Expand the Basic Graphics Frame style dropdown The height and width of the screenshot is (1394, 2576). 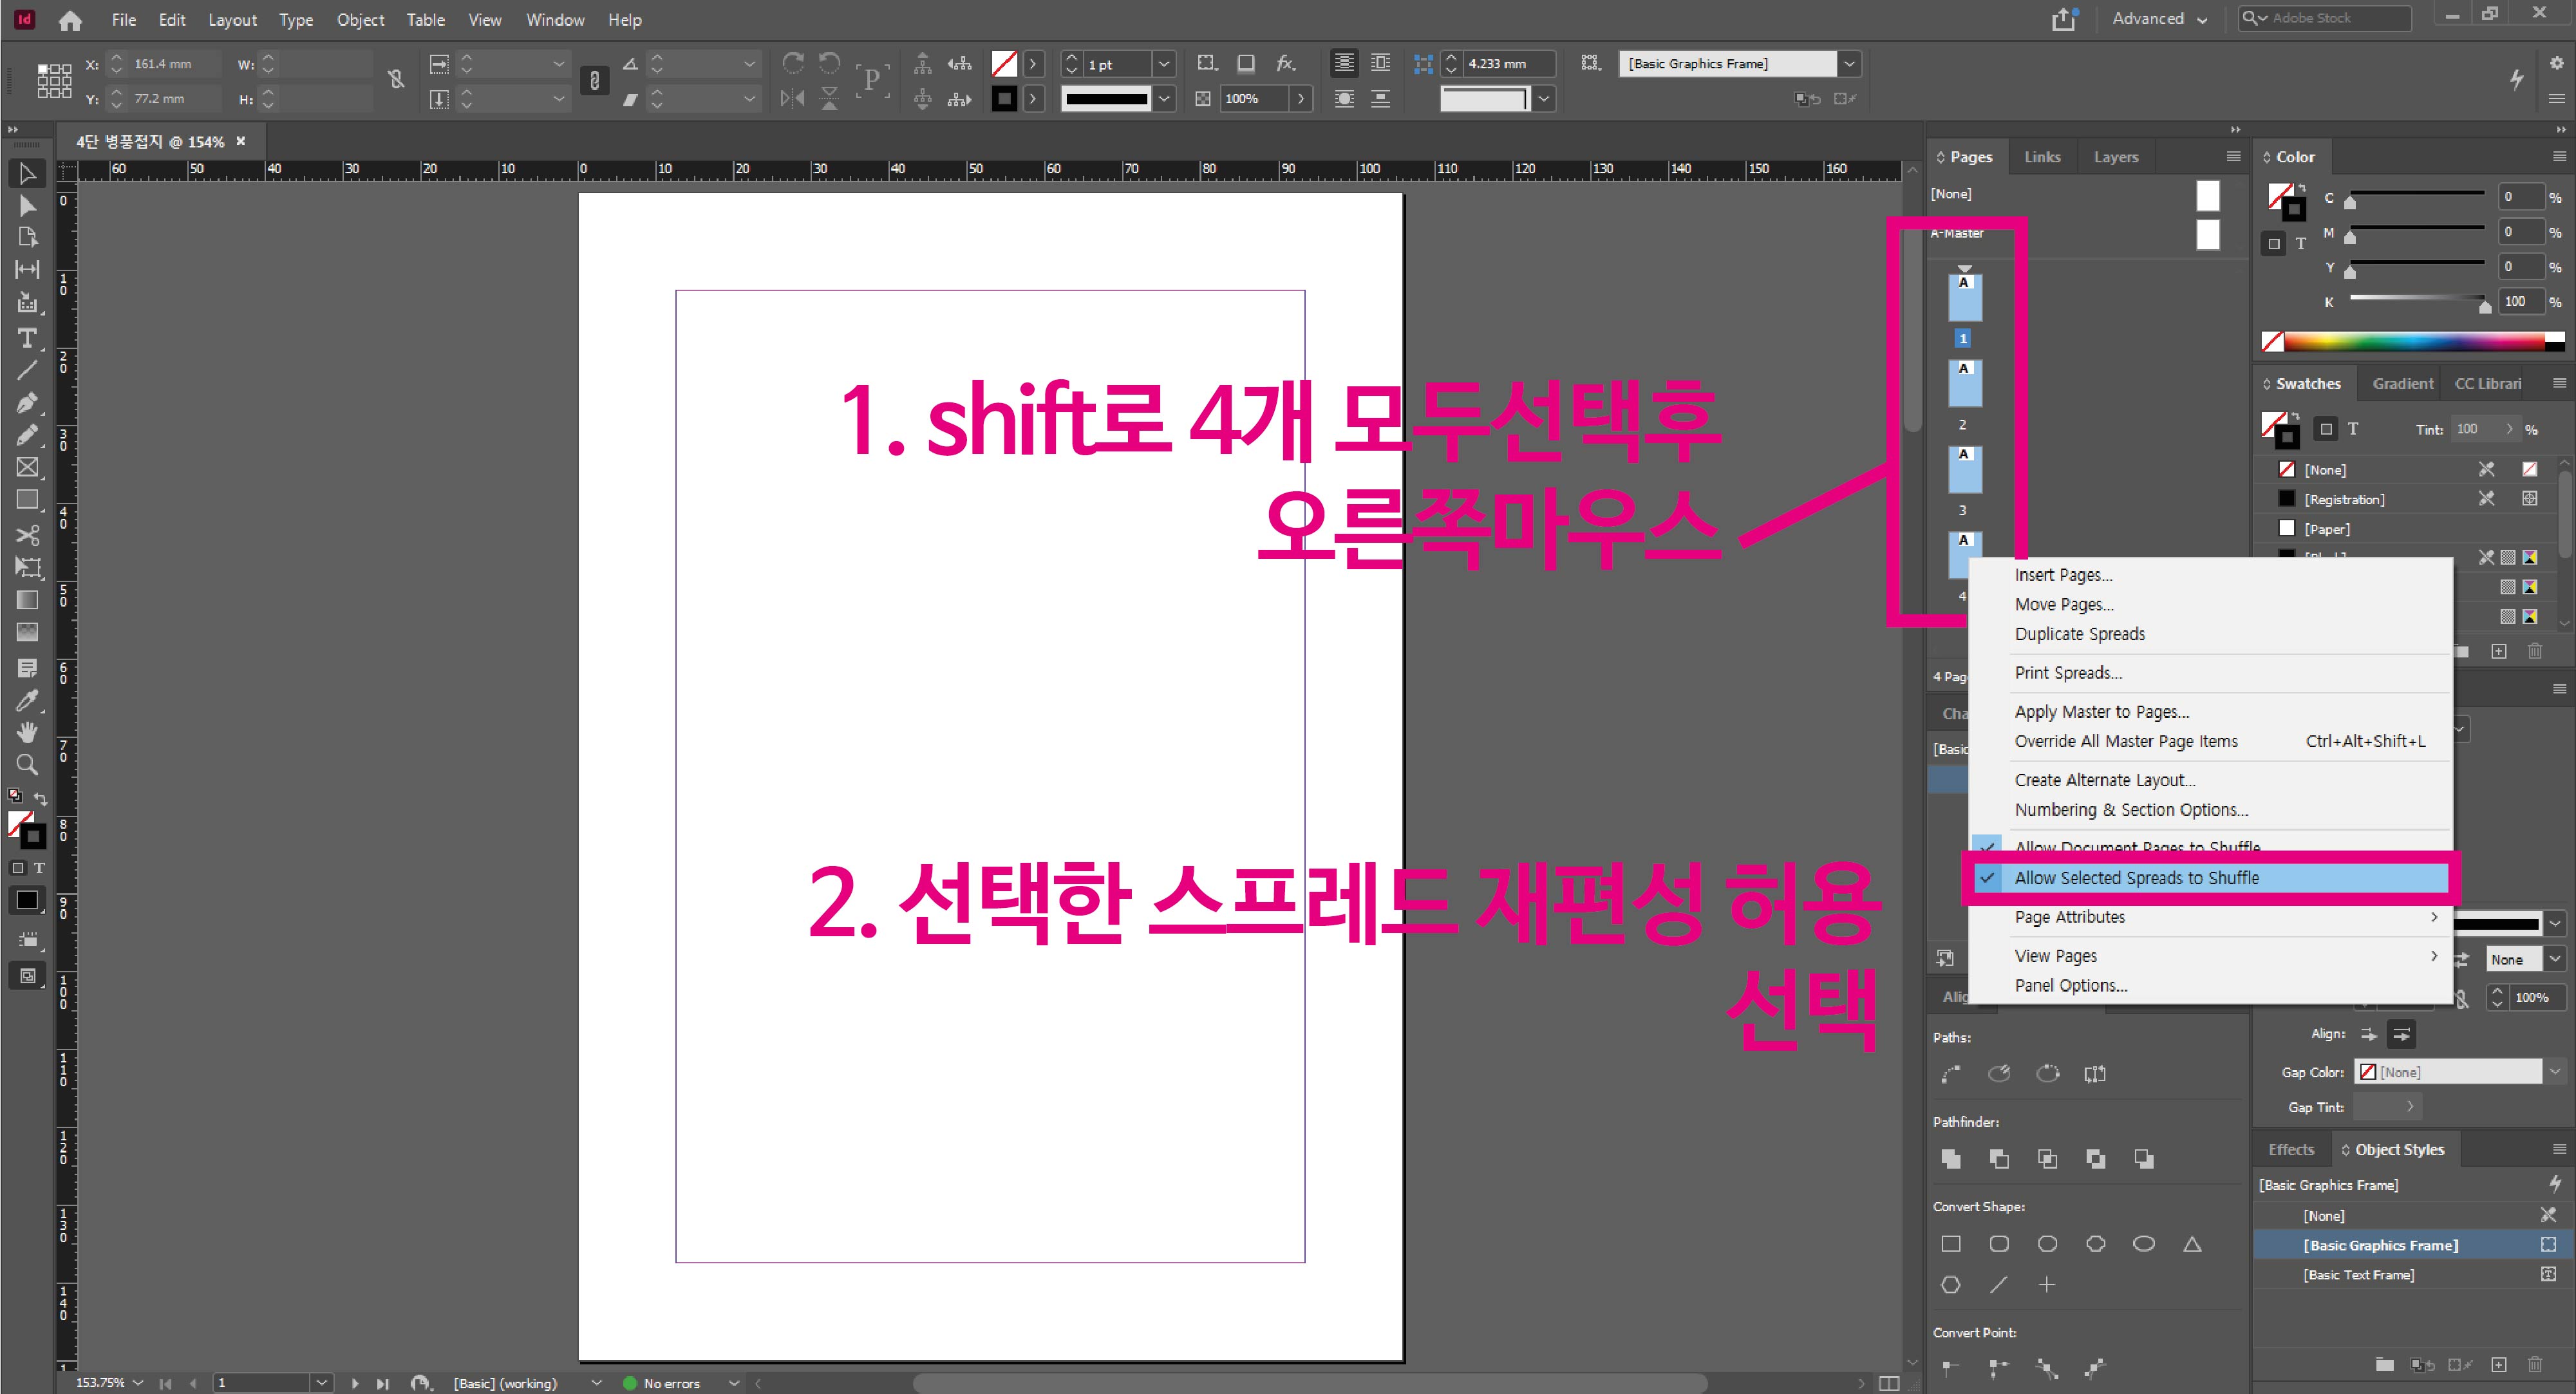point(1850,64)
